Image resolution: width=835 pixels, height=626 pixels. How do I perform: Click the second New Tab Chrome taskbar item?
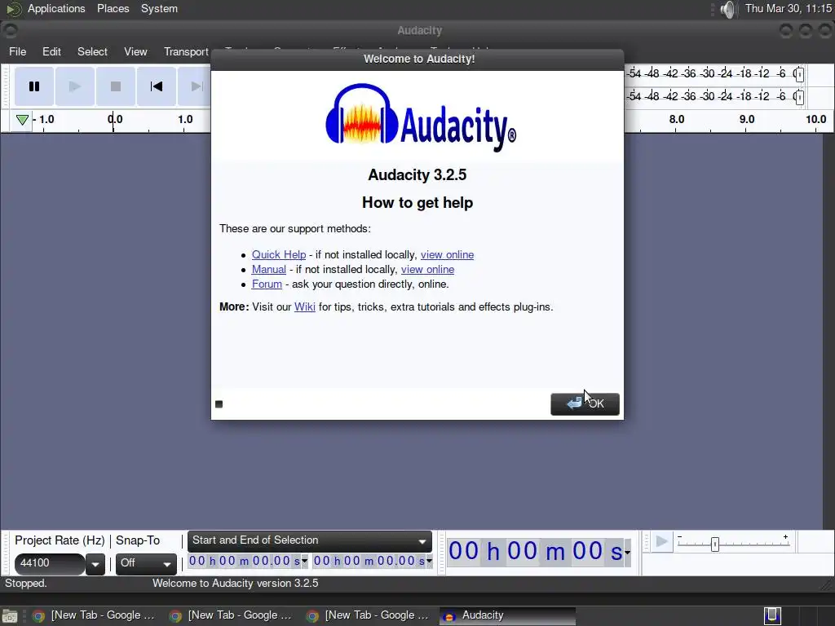point(231,615)
